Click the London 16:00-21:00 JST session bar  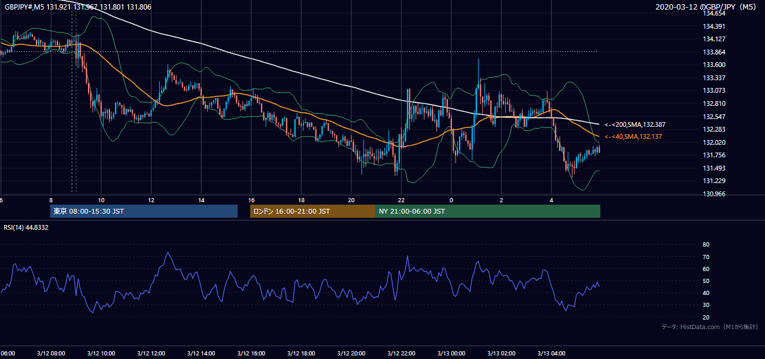(x=312, y=211)
